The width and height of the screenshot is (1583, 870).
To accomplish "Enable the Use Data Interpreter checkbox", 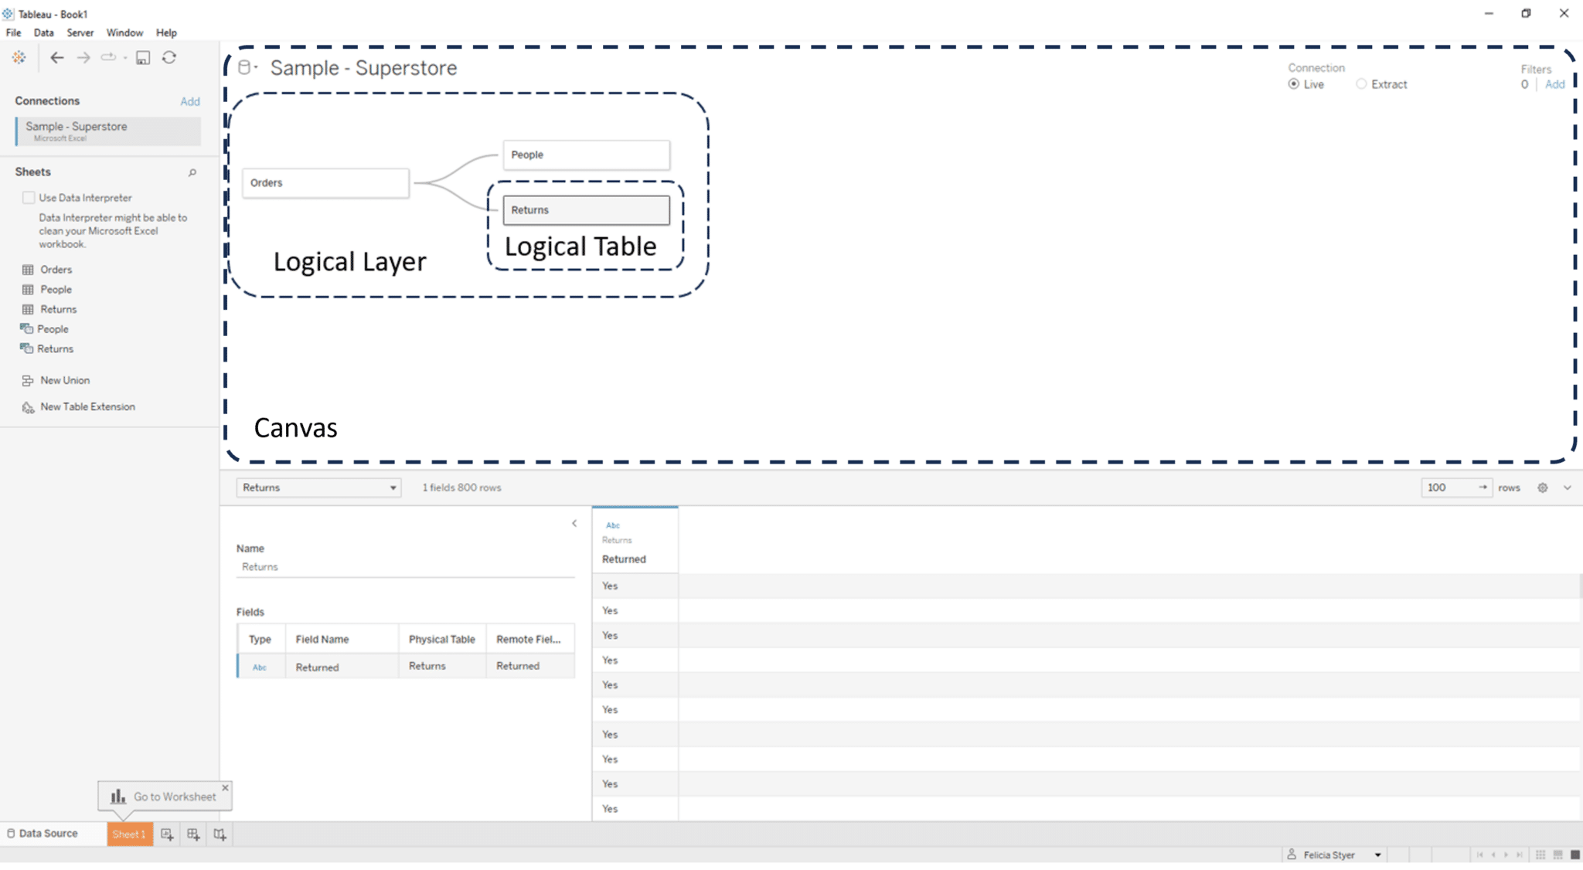I will pos(29,197).
